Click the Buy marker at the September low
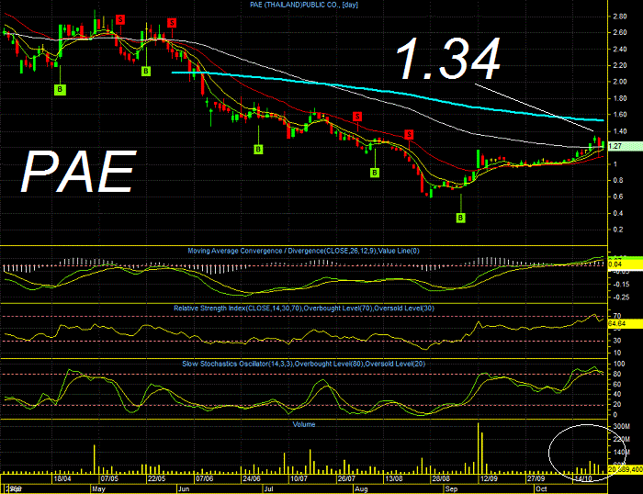 coord(460,218)
